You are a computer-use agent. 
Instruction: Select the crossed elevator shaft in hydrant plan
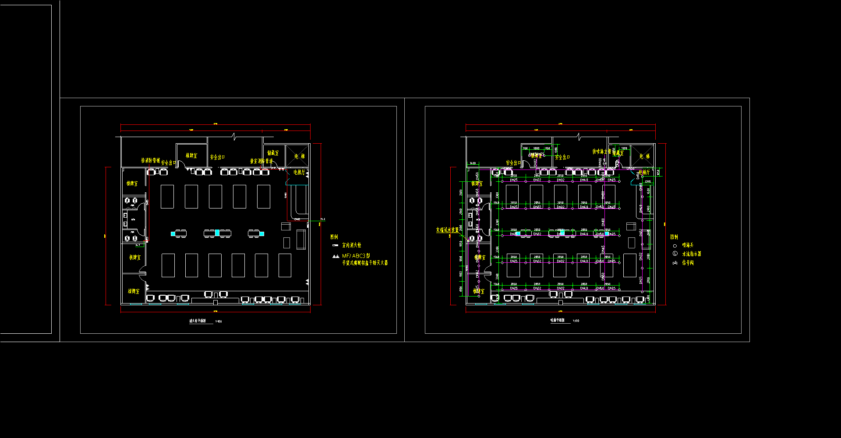click(297, 155)
